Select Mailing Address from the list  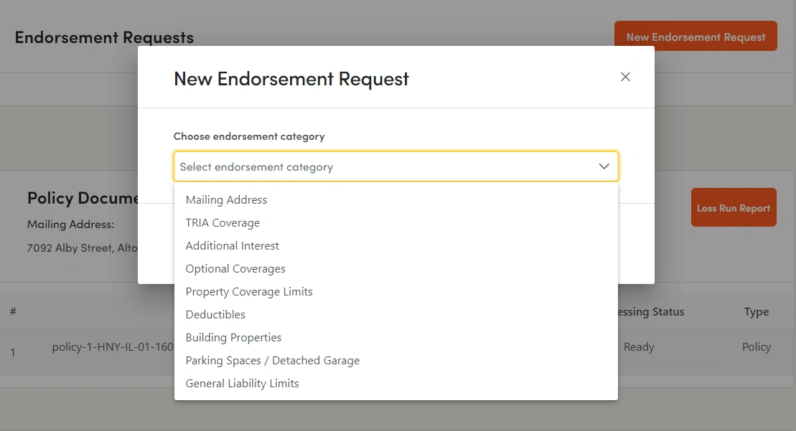coord(226,199)
